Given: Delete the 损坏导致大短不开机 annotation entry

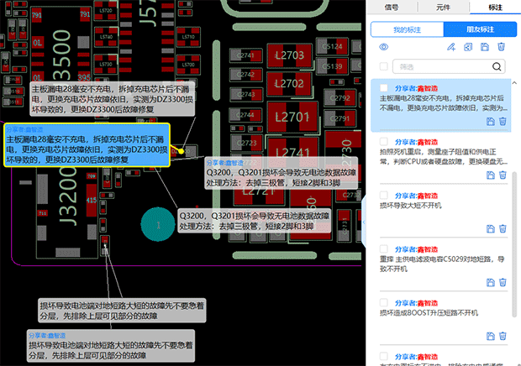Looking at the screenshot, I should tap(503, 228).
